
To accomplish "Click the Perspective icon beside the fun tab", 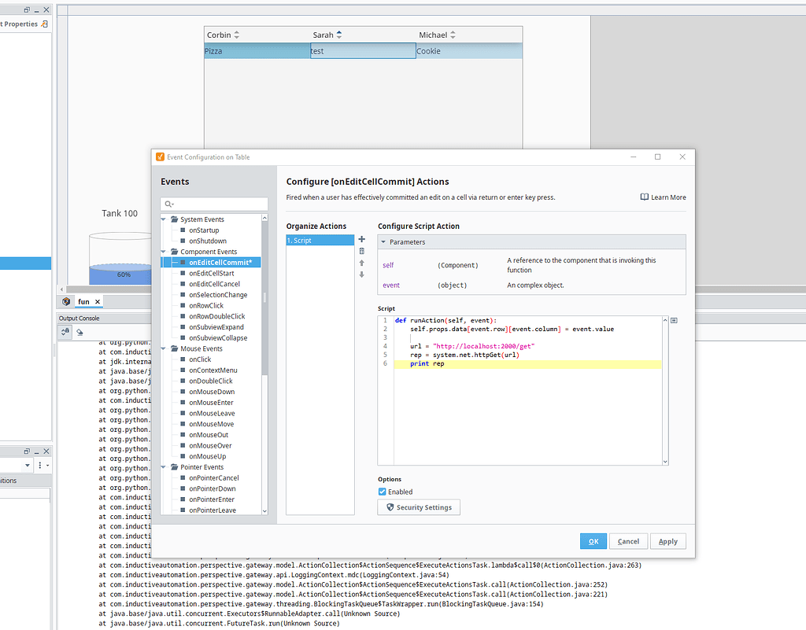I will [x=66, y=301].
